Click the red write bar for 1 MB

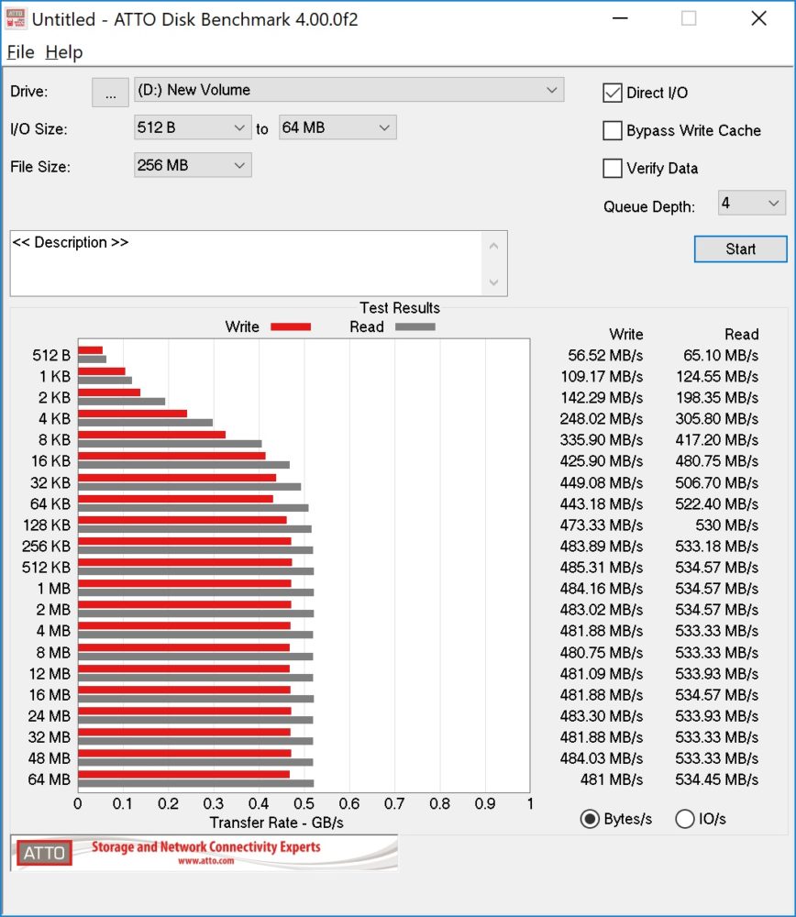coord(185,583)
